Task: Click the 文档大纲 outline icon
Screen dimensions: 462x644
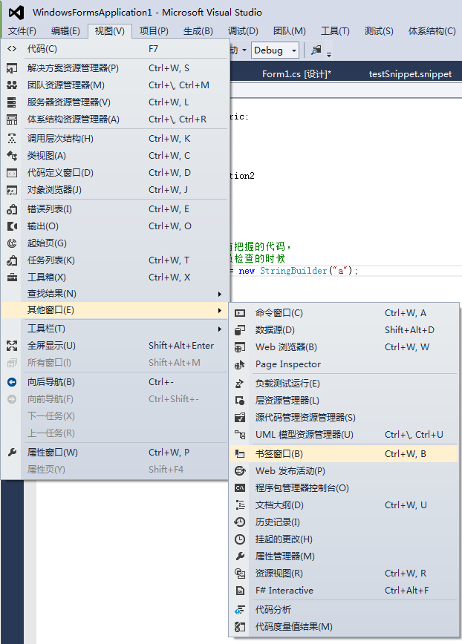Action: [240, 505]
